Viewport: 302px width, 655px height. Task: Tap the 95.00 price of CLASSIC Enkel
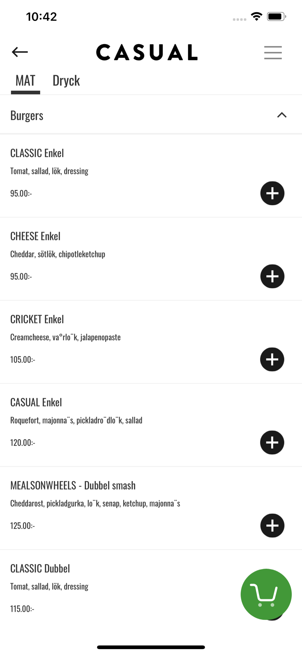tap(21, 194)
